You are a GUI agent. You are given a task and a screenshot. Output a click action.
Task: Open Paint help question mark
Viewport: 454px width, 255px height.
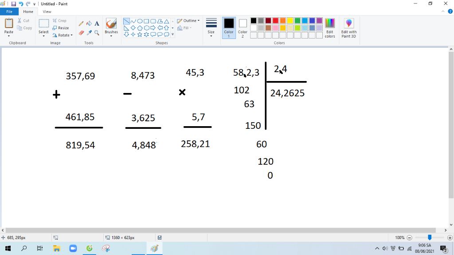450,12
